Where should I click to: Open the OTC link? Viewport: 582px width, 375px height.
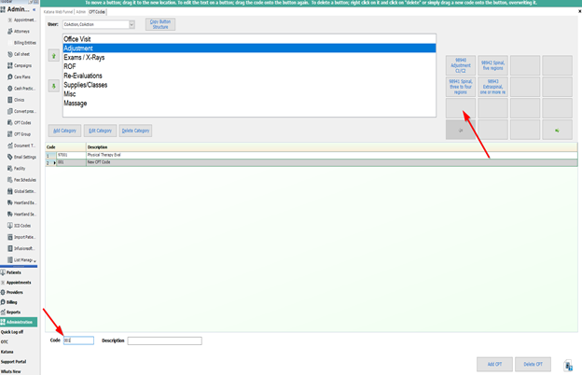tap(4, 342)
